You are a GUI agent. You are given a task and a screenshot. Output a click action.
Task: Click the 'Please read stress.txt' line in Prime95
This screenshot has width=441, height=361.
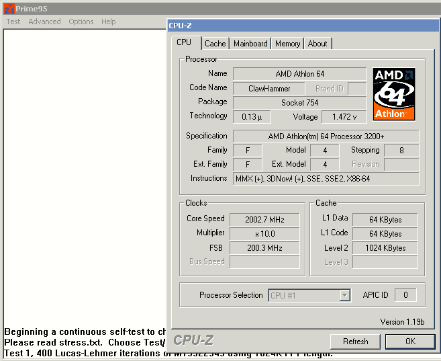pos(85,342)
